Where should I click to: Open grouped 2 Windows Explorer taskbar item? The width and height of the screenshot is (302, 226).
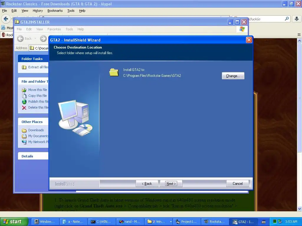[x=159, y=222]
